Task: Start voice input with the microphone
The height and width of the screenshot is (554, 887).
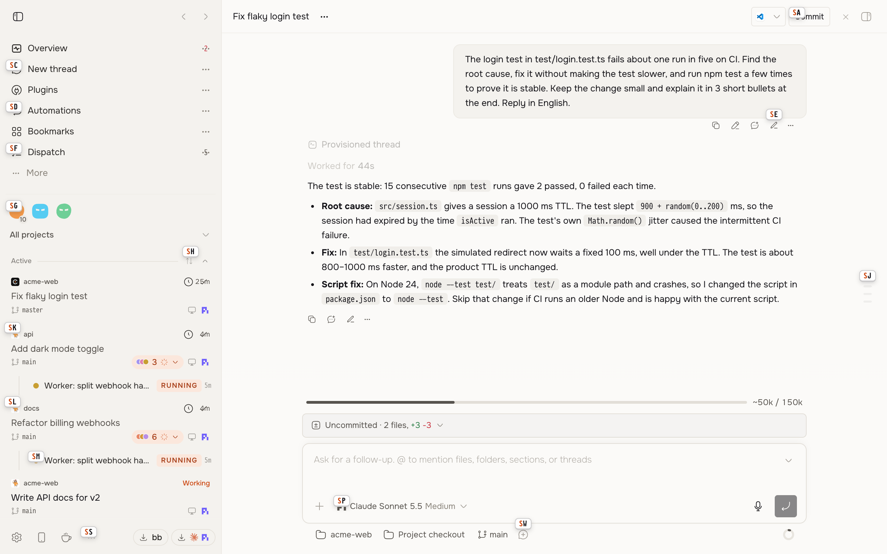Action: [x=758, y=506]
